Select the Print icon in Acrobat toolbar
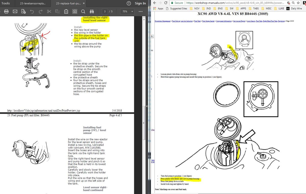The width and height of the screenshot is (306, 194). pos(7,11)
